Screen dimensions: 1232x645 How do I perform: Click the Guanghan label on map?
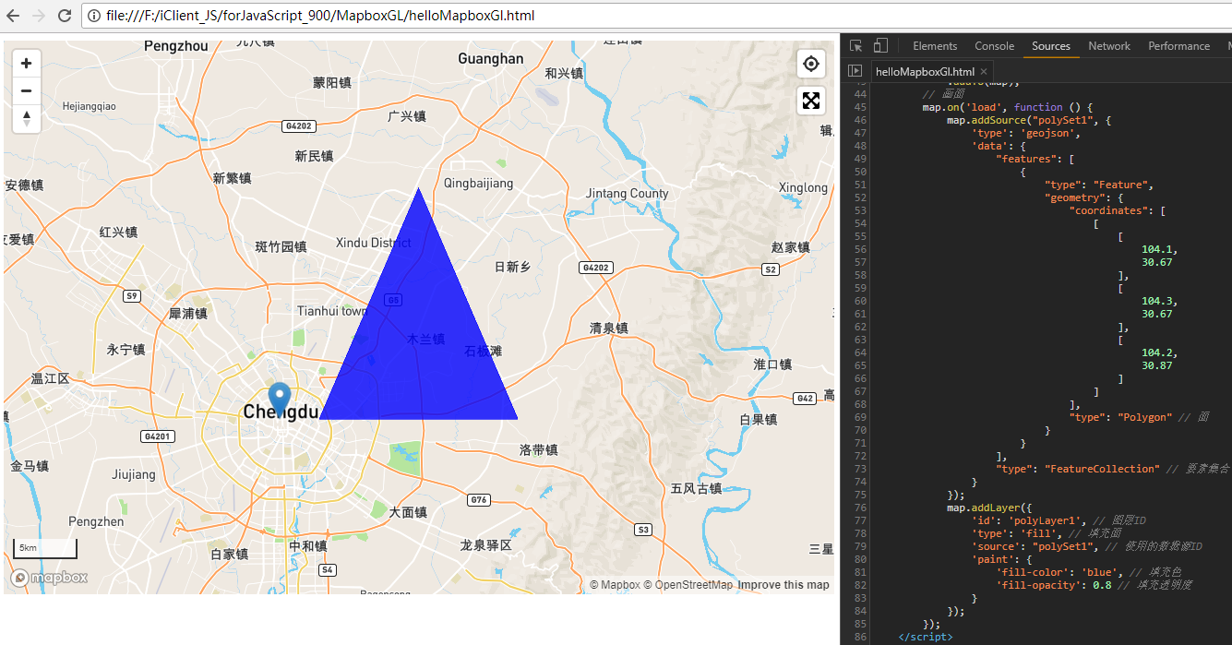tap(490, 59)
